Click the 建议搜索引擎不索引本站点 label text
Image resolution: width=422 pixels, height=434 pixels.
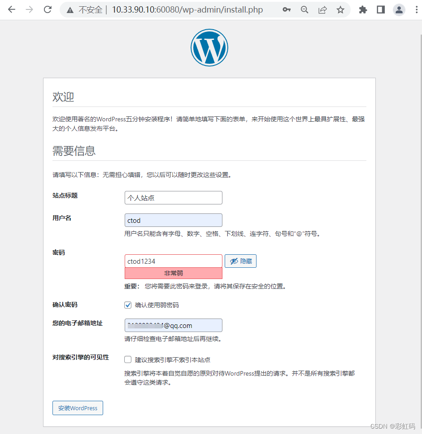click(x=173, y=360)
